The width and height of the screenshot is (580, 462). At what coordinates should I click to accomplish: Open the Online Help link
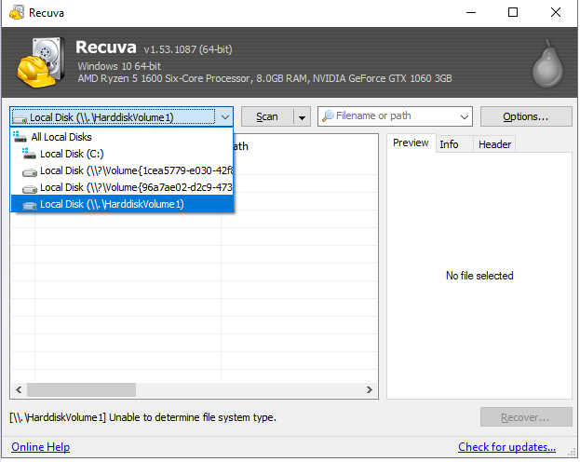(x=41, y=447)
